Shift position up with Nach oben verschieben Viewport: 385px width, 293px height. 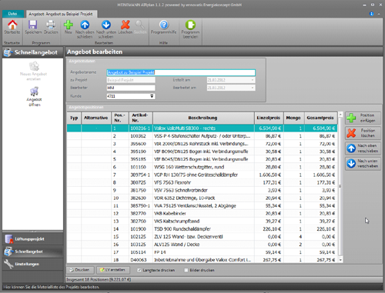pyautogui.click(x=363, y=148)
